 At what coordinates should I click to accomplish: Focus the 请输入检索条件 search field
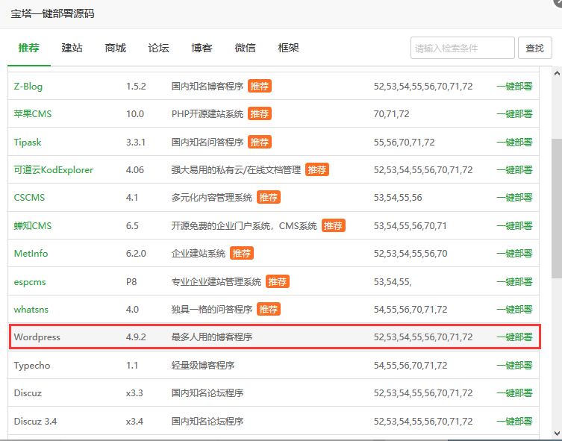tap(462, 48)
